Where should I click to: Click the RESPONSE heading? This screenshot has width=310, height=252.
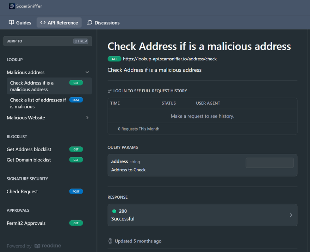(x=118, y=197)
